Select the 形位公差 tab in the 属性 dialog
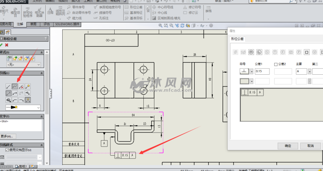Image resolution: width=323 pixels, height=171 pixels. pyautogui.click(x=237, y=39)
